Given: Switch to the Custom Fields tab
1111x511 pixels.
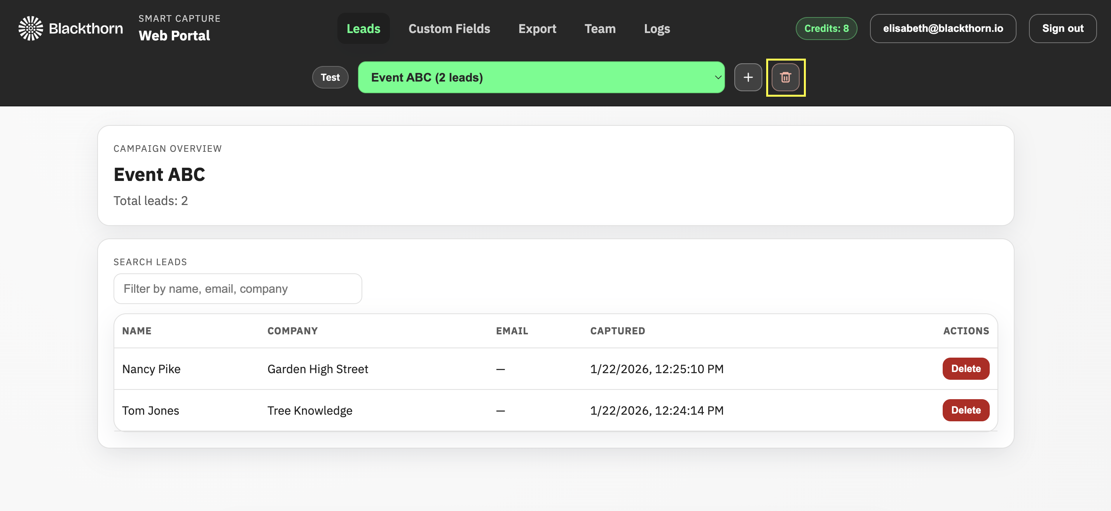Looking at the screenshot, I should (x=449, y=28).
